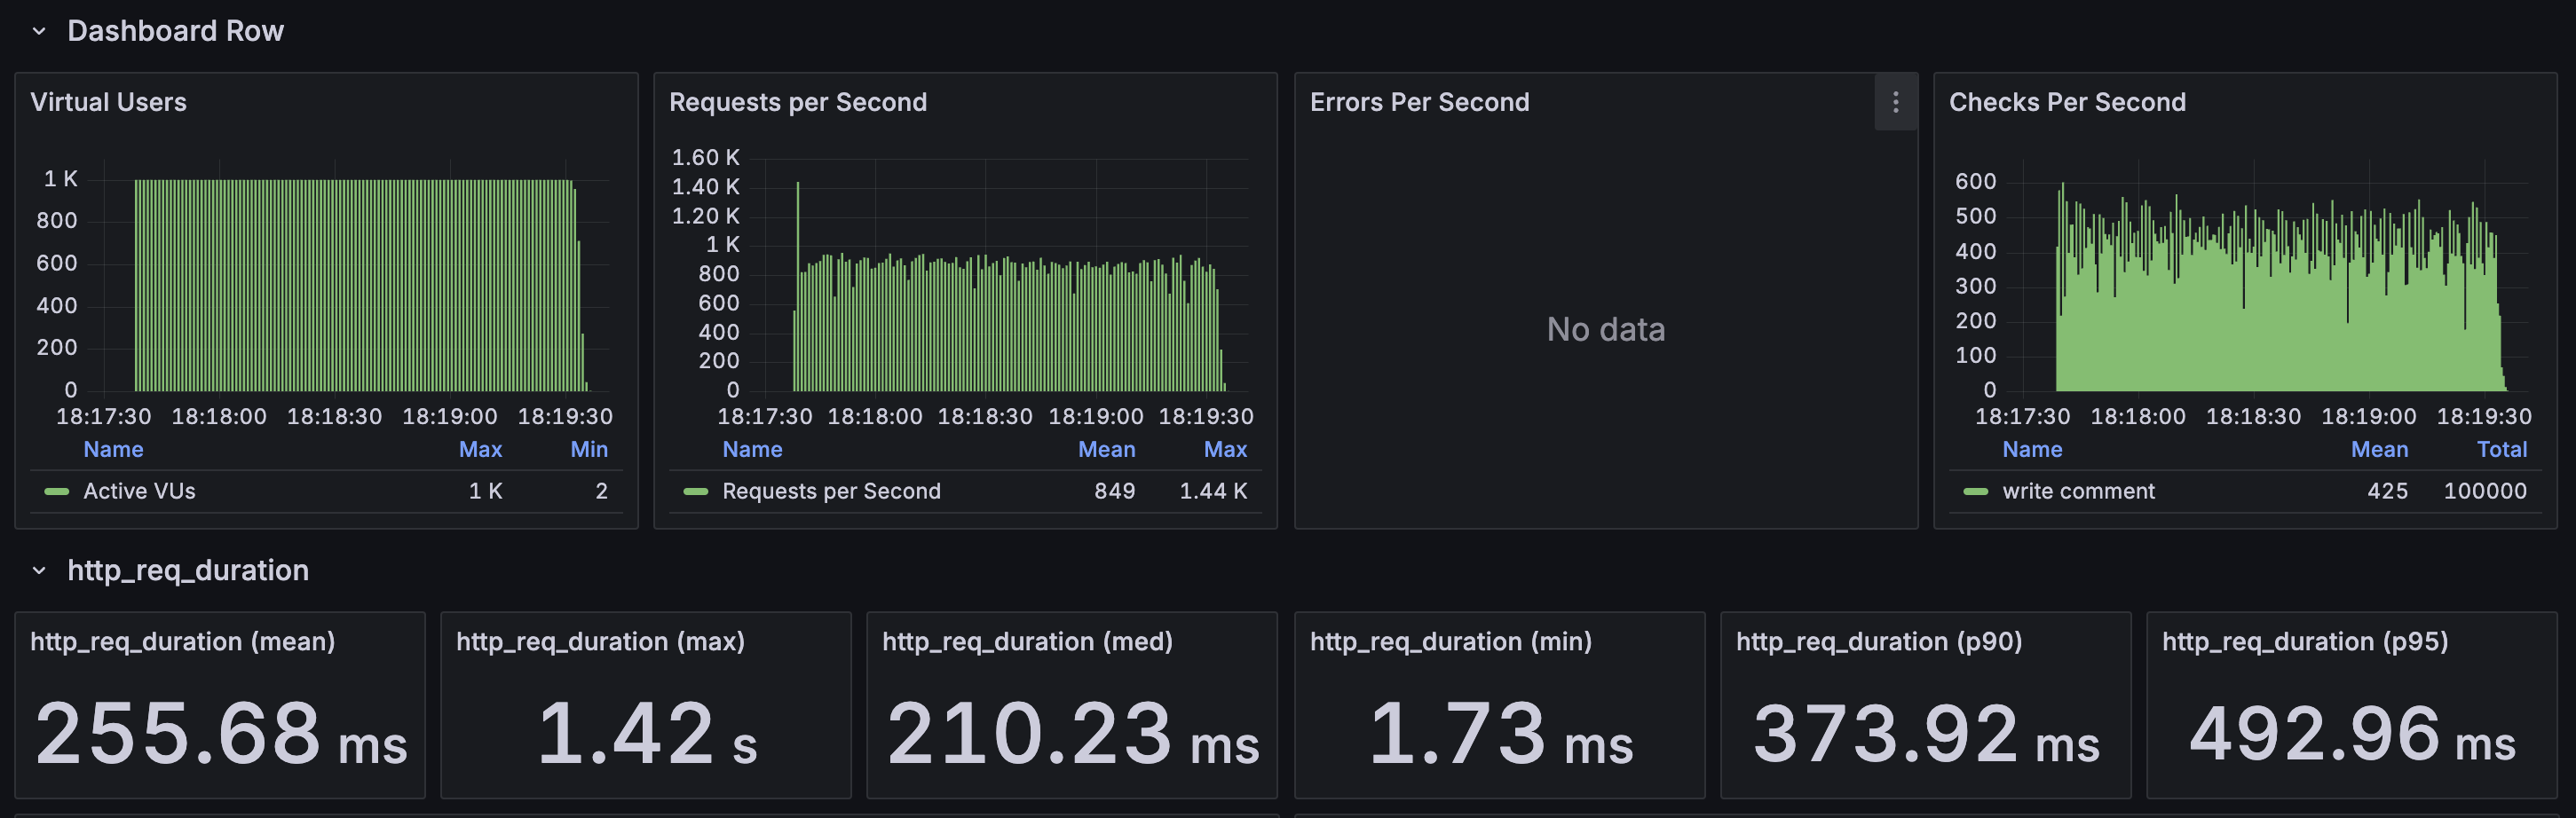The width and height of the screenshot is (2576, 818).
Task: Click the 100000 total checks value
Action: (2485, 492)
